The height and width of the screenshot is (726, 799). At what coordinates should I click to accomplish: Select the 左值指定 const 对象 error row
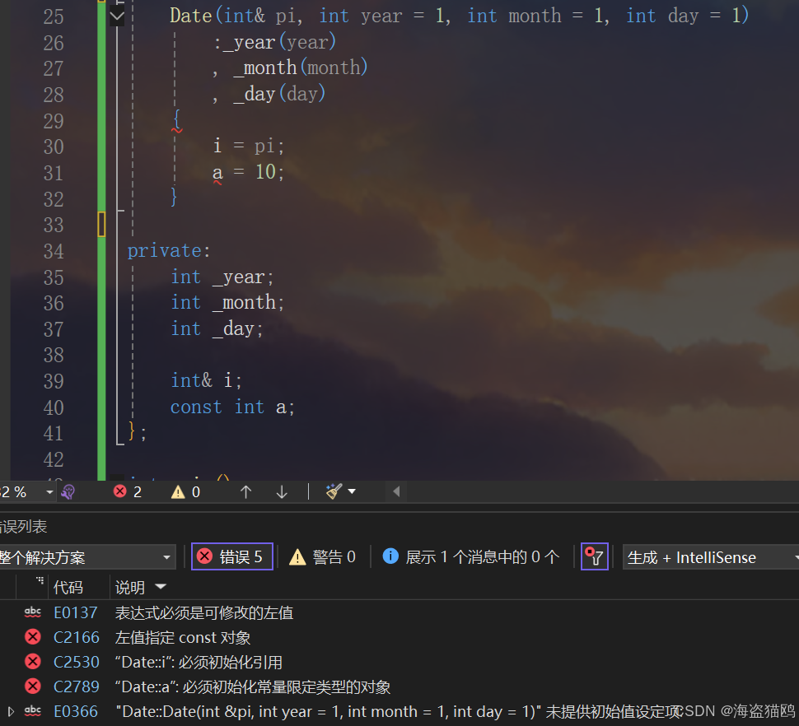coord(182,637)
